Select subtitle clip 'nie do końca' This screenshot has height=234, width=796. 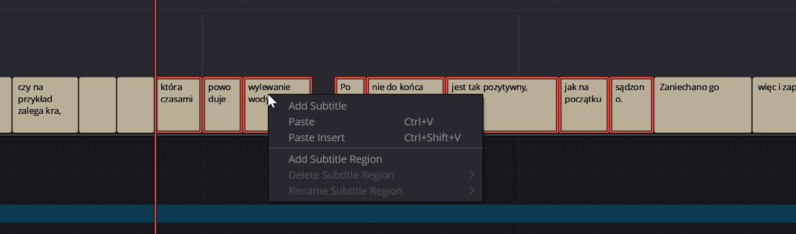coord(406,86)
